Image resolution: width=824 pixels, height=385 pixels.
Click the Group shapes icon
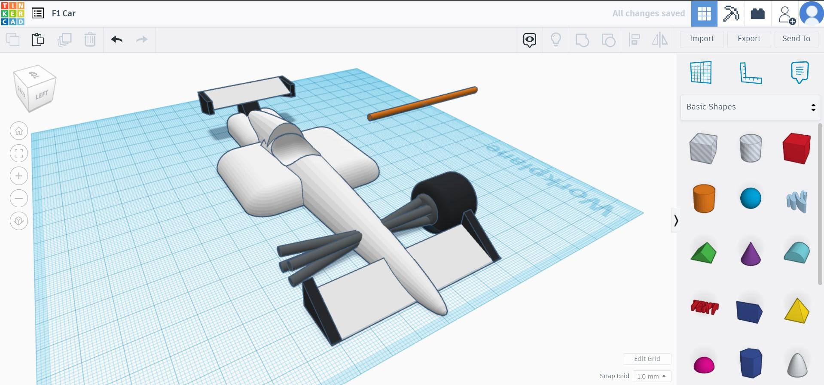pos(582,40)
